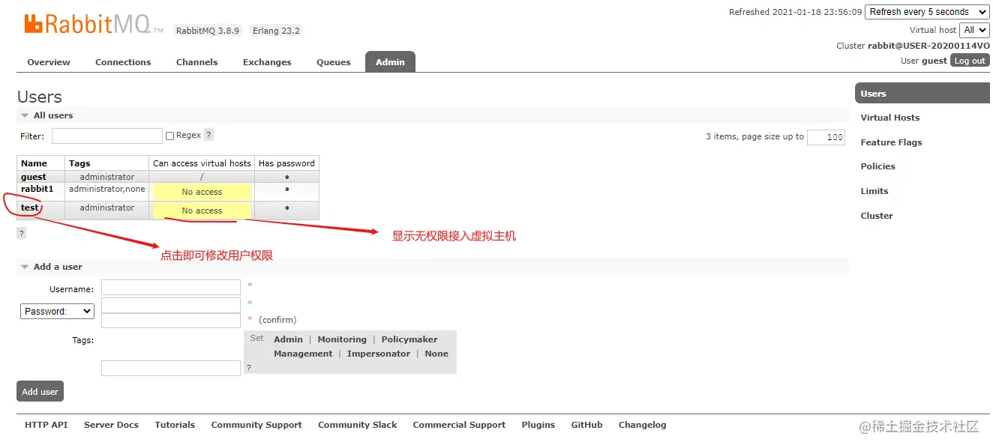The image size is (993, 448).
Task: Open the refresh interval dropdown
Action: pos(927,12)
